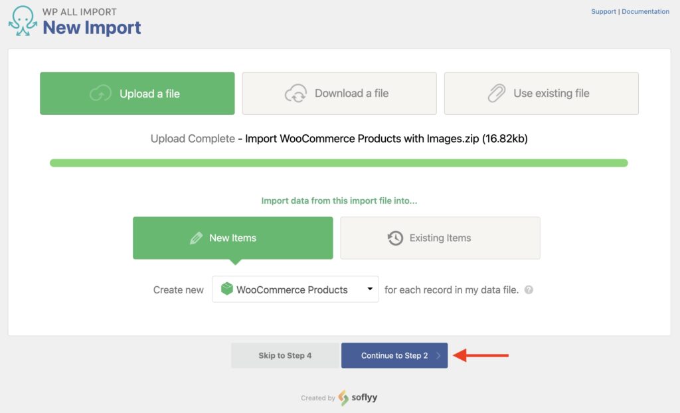This screenshot has height=413, width=680.
Task: Click the WP All Import octopus logo
Action: click(x=21, y=21)
